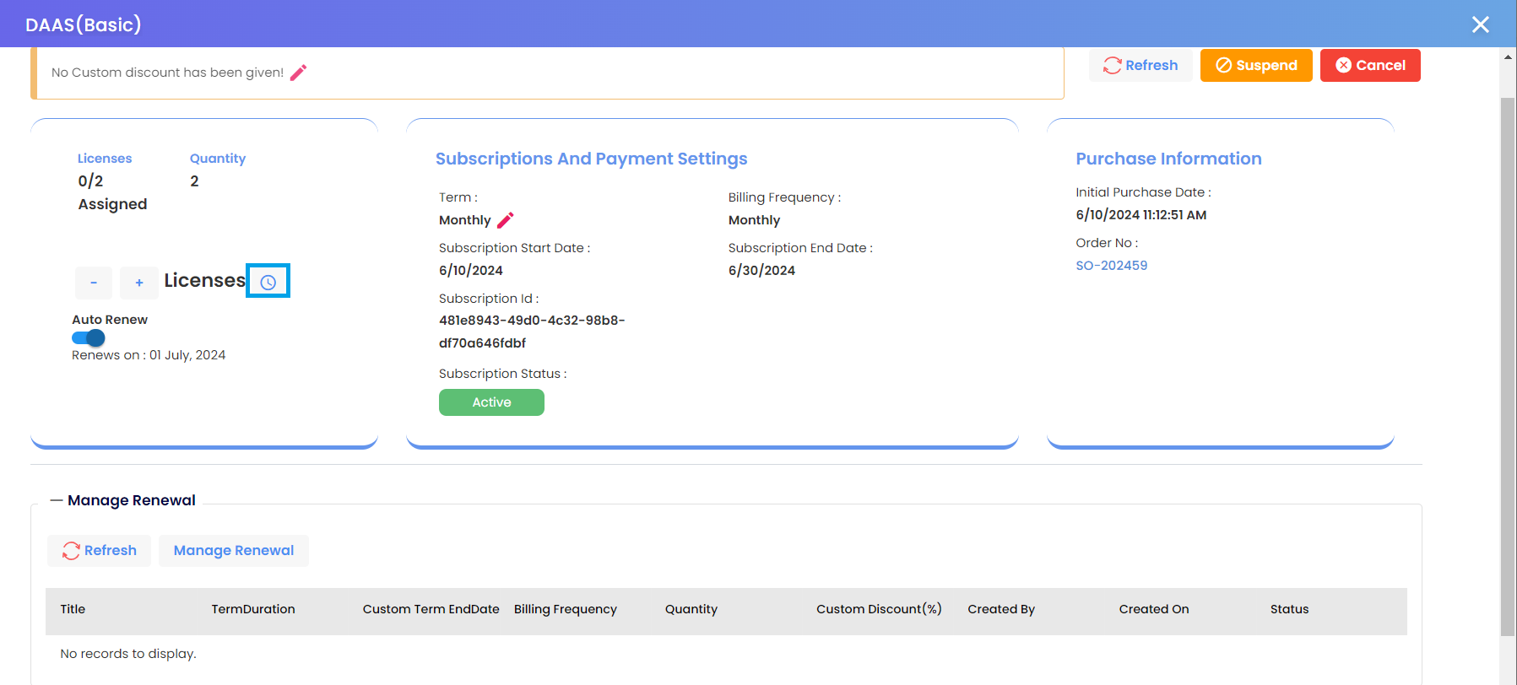Click 'No records to display.' message
This screenshot has height=685, width=1517.
[128, 654]
